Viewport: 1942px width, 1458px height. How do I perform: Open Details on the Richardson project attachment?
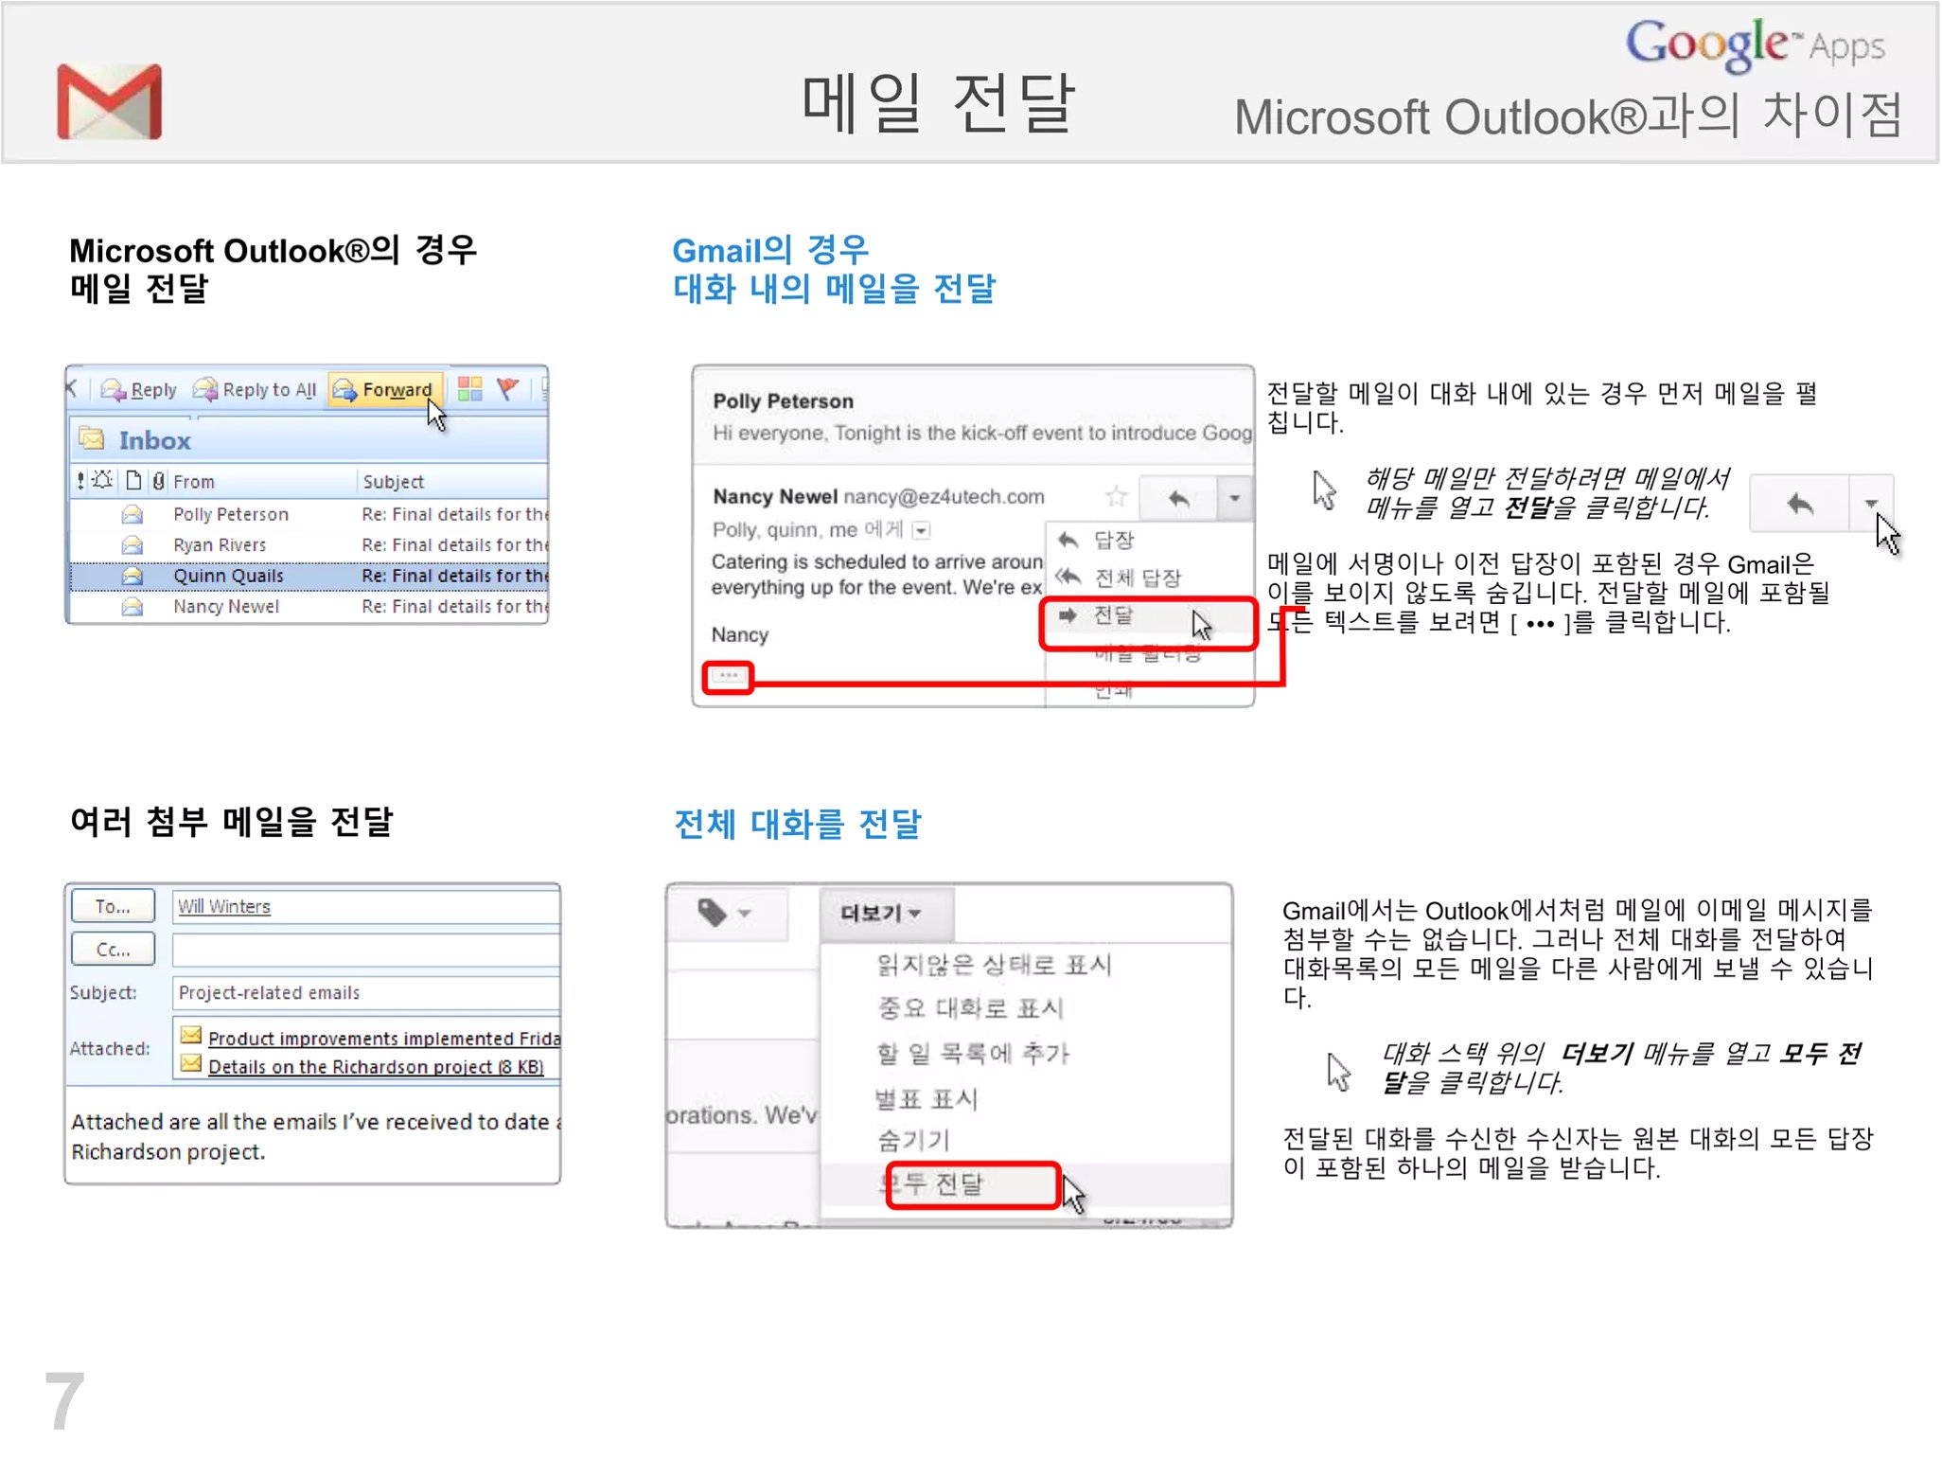375,1067
